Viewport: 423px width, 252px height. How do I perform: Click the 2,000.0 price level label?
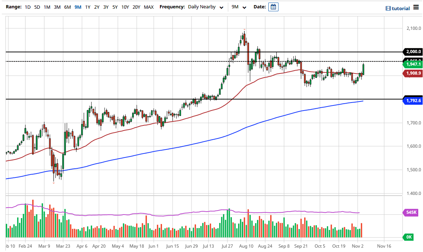(x=413, y=52)
